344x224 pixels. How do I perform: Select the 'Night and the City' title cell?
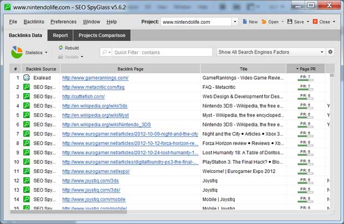[242, 134]
